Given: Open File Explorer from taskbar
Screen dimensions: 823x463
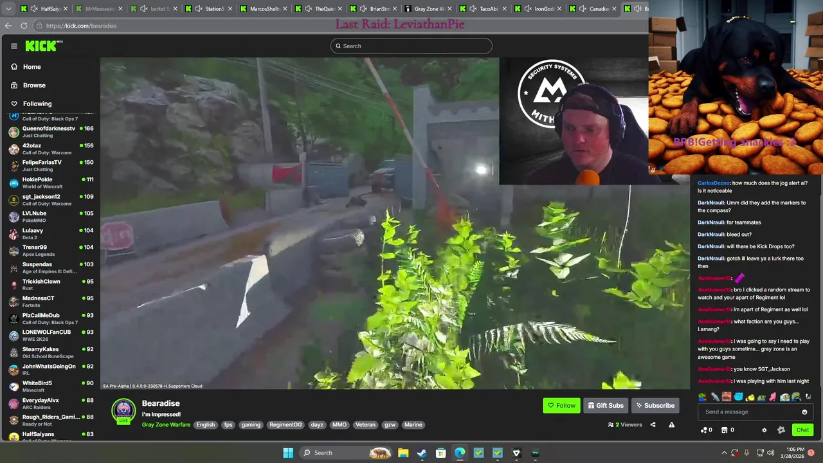Looking at the screenshot, I should tap(403, 453).
